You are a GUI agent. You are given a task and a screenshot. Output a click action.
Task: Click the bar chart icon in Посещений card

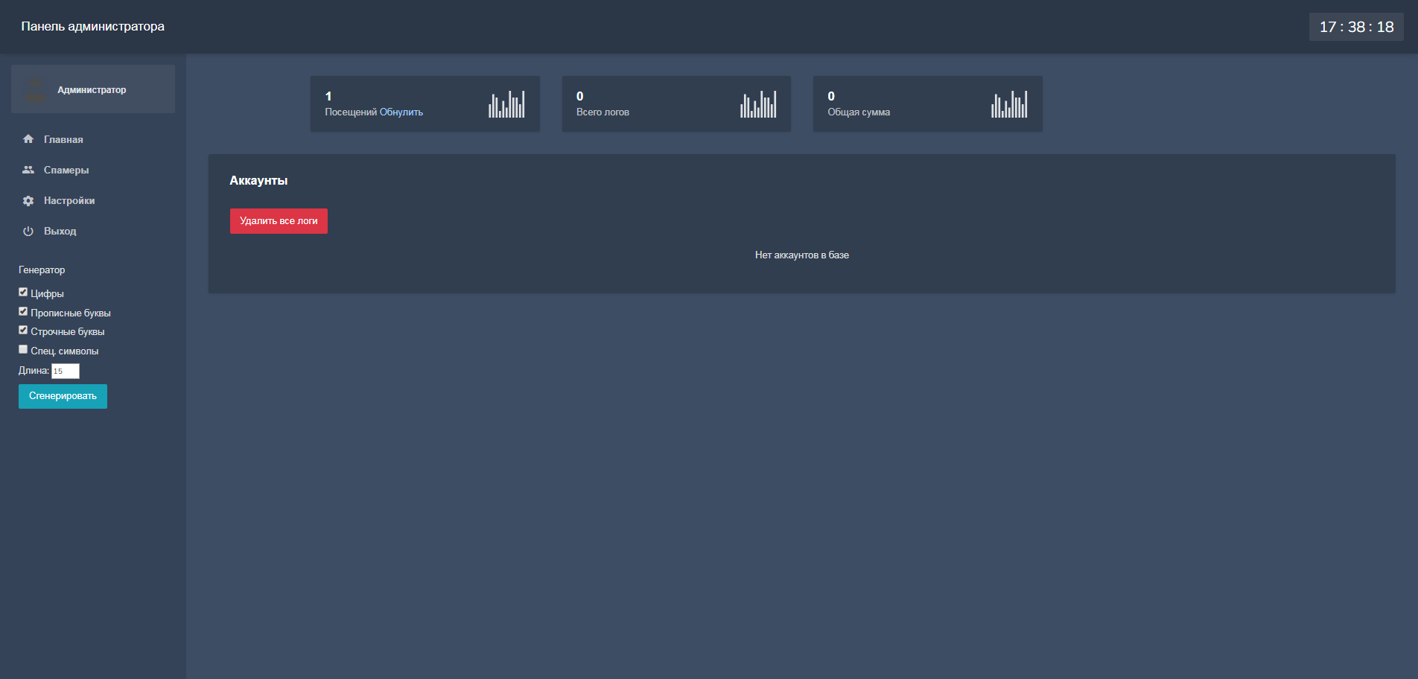pyautogui.click(x=506, y=104)
